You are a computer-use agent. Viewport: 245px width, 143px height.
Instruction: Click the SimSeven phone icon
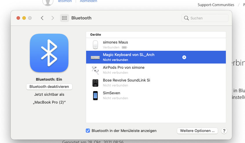pos(95,95)
